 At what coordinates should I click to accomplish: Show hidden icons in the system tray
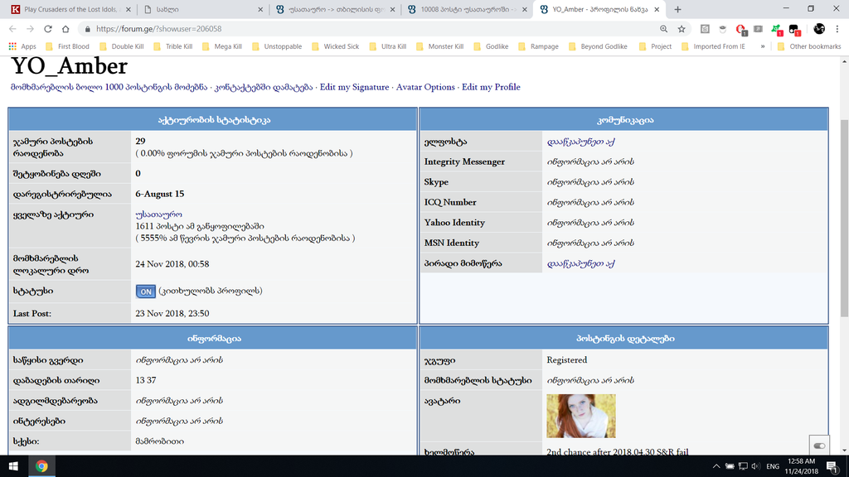[716, 466]
